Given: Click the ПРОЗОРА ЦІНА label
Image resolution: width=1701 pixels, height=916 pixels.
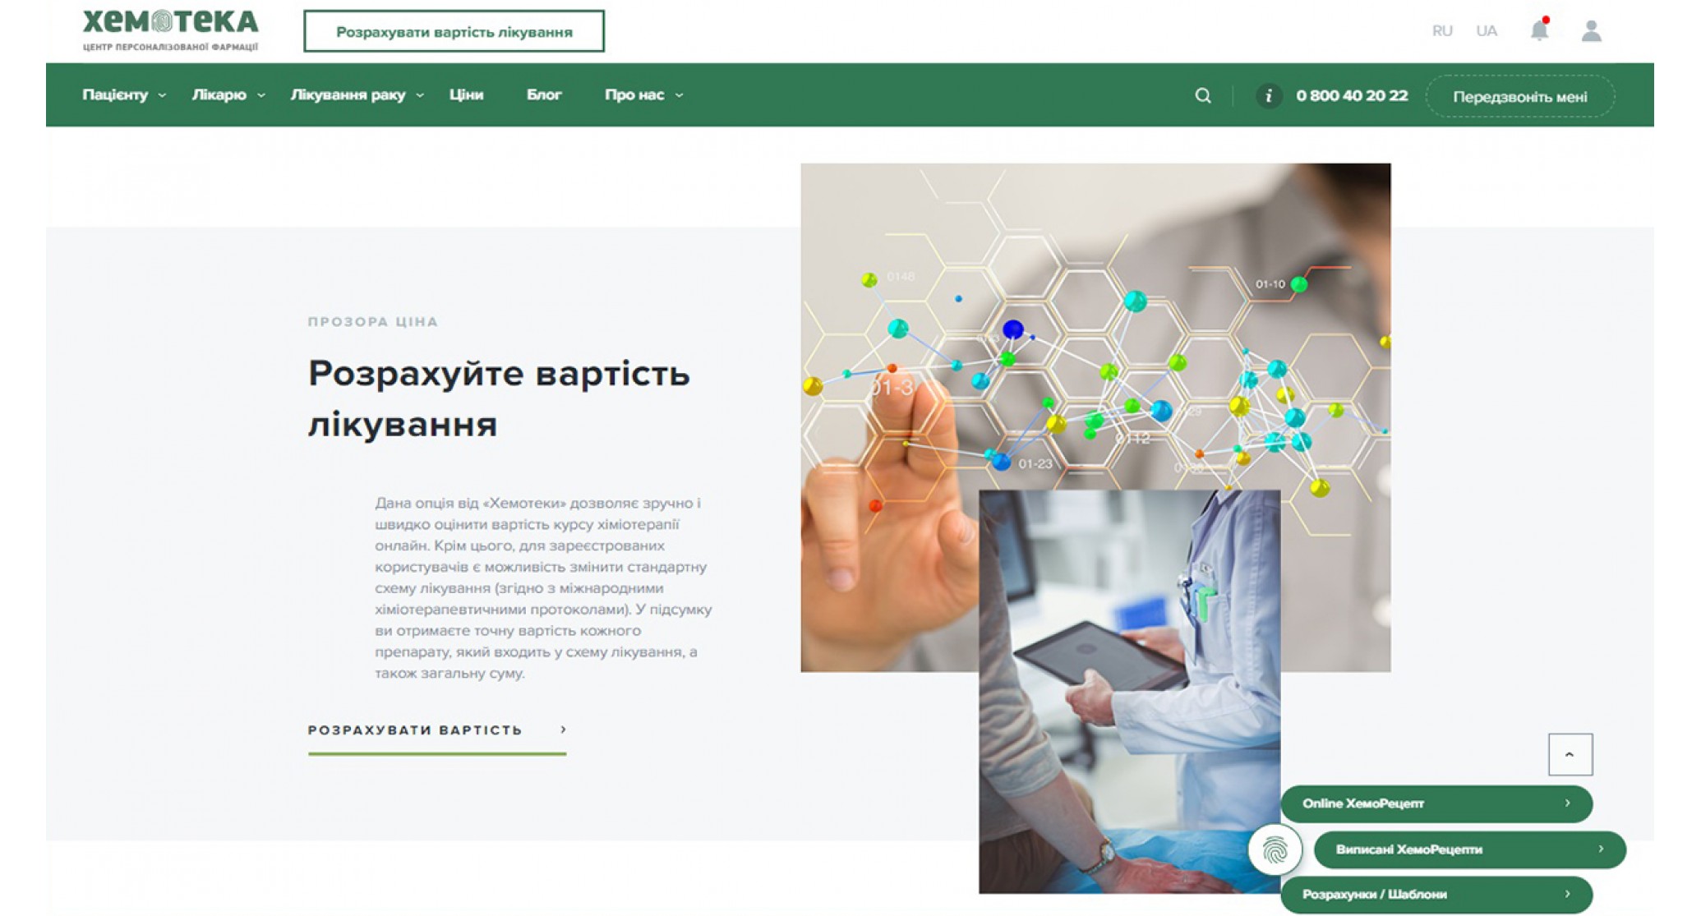Looking at the screenshot, I should coord(373,322).
